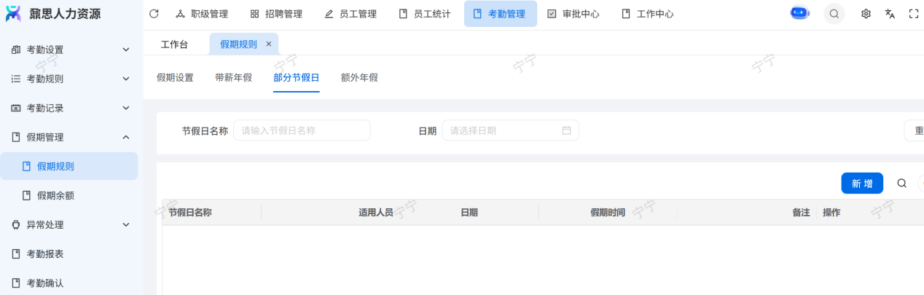The height and width of the screenshot is (295, 924).
Task: Click the search magnifier in top header
Action: coord(834,14)
